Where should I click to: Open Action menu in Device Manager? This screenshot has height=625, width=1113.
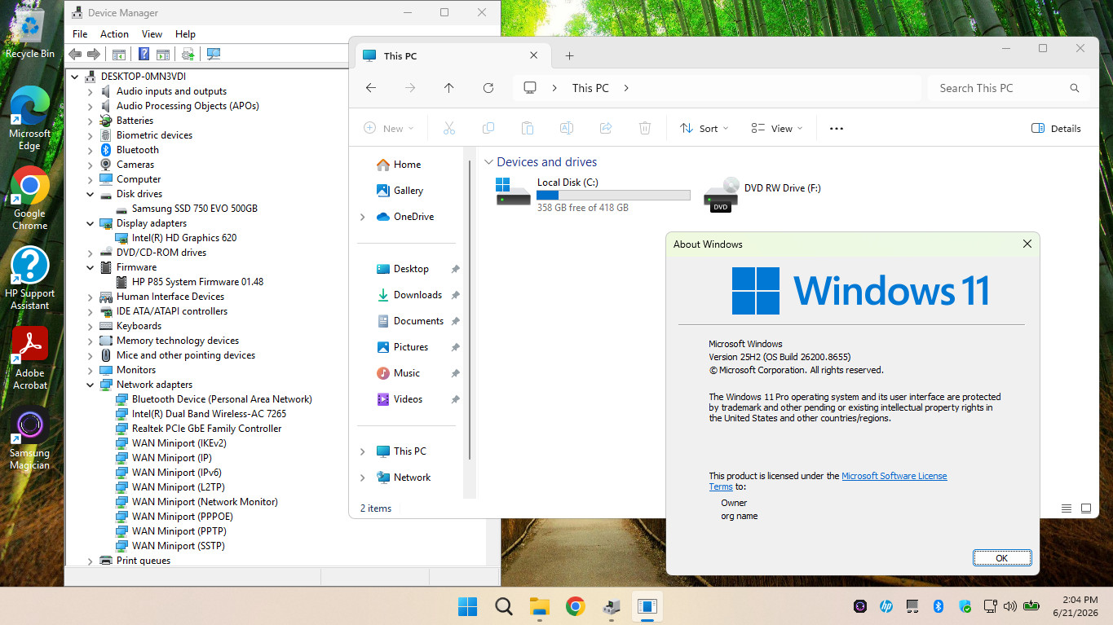[114, 34]
